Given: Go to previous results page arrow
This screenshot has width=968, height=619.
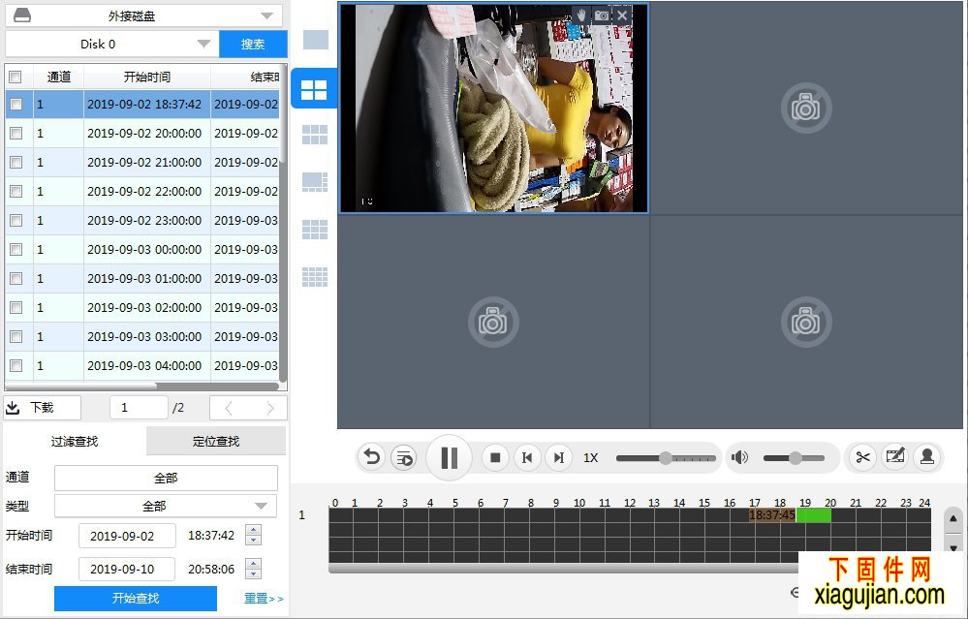Looking at the screenshot, I should 229,408.
